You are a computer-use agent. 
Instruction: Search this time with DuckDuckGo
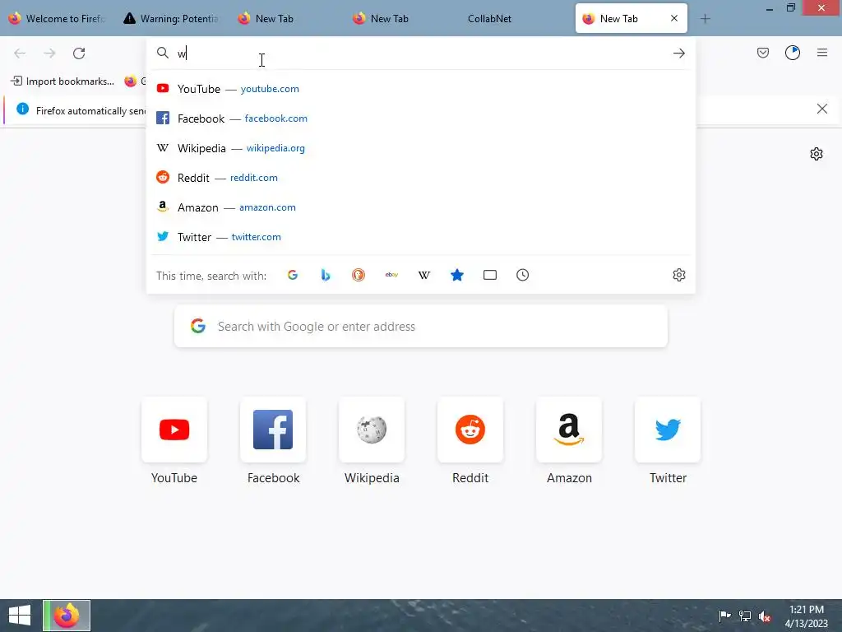[359, 275]
